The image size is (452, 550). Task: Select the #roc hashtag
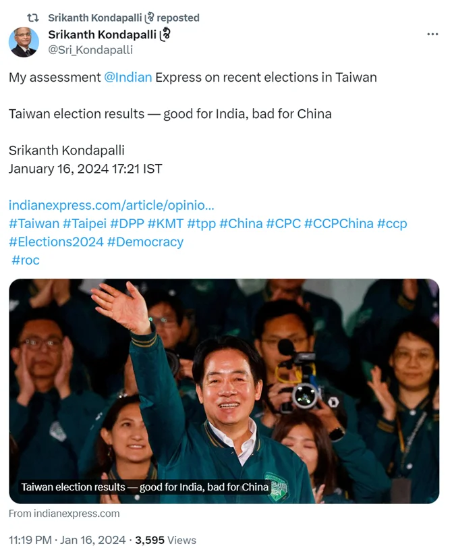[26, 260]
